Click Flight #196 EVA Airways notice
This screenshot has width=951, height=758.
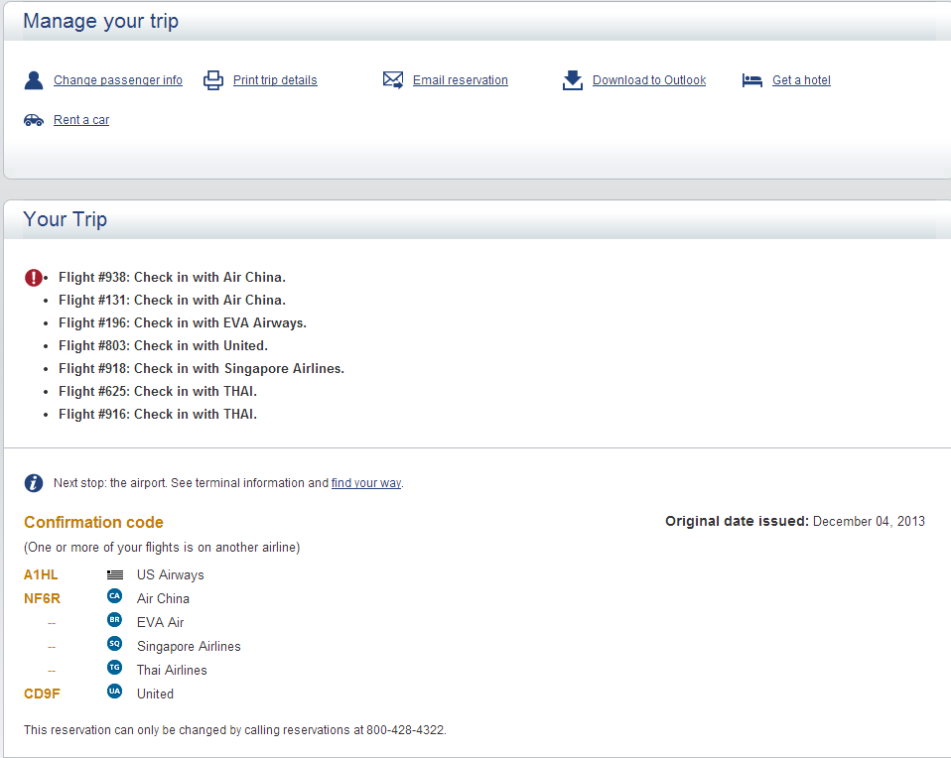pos(183,323)
